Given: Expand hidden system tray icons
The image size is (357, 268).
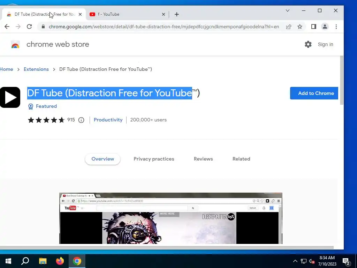Looking at the screenshot, I should 295,261.
